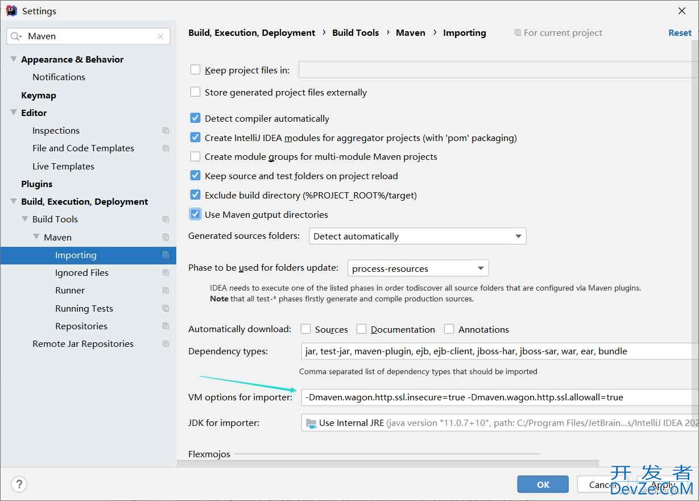Click the JRE folder icon in JDK field

pyautogui.click(x=311, y=423)
